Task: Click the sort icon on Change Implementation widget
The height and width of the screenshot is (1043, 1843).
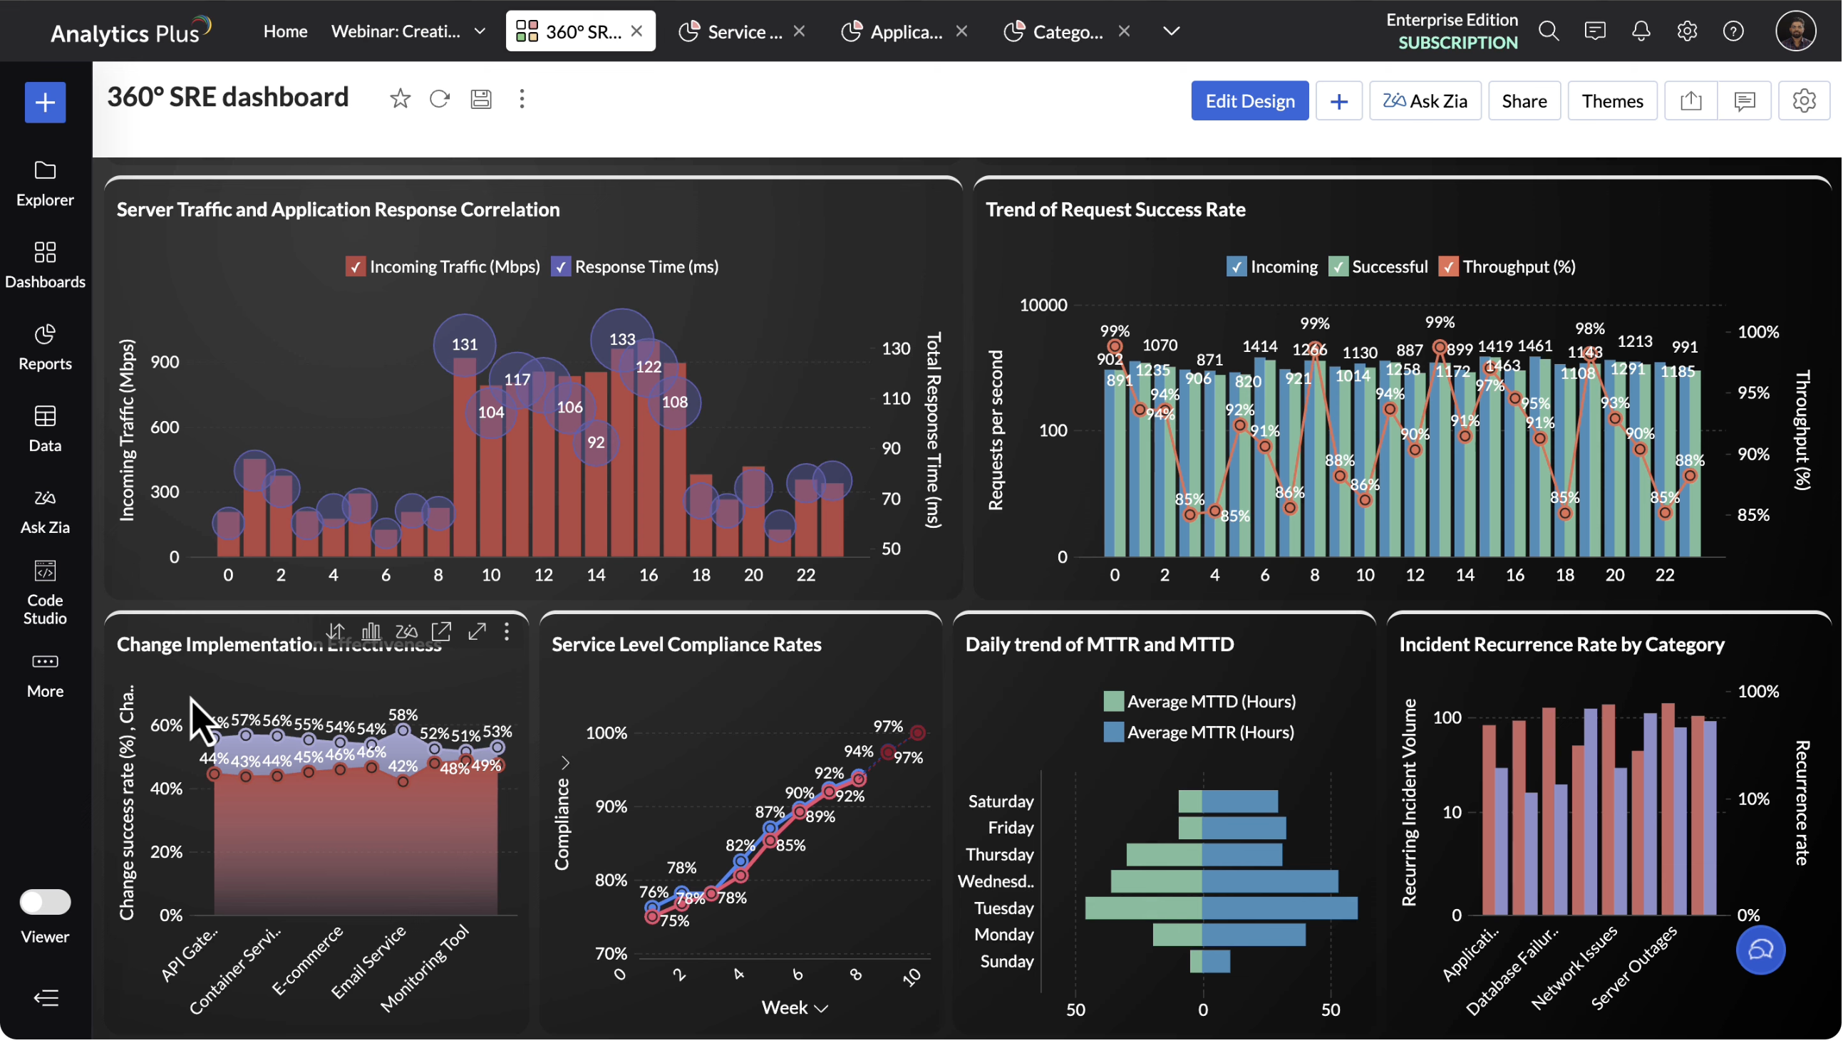Action: (336, 632)
